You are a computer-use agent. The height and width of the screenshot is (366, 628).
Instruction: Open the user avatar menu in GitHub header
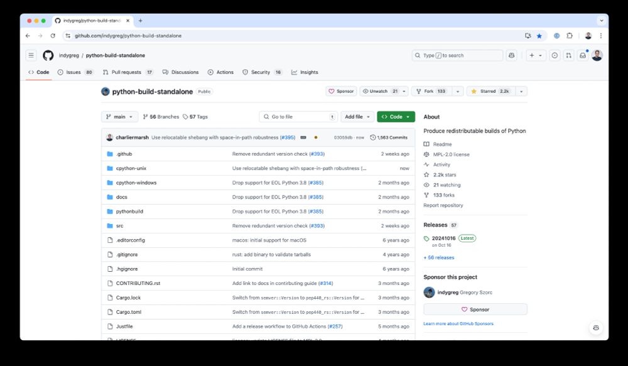[597, 55]
